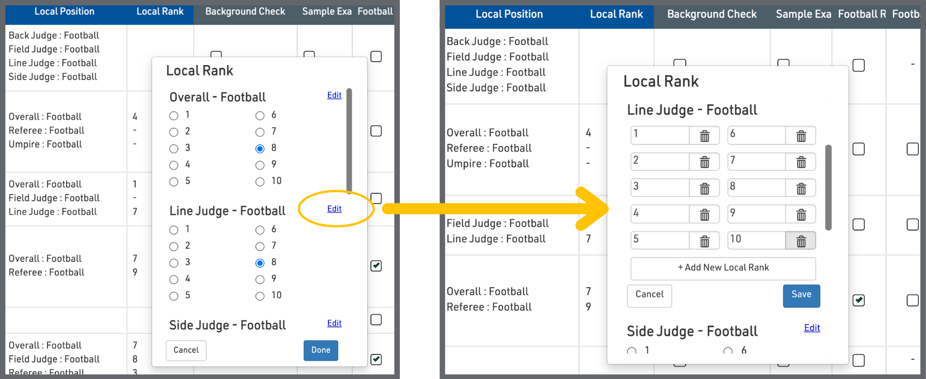
Task: Select rank 1 under Overall - Football
Action: (174, 116)
